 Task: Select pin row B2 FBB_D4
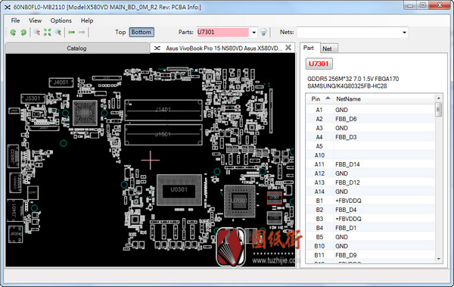(x=371, y=210)
